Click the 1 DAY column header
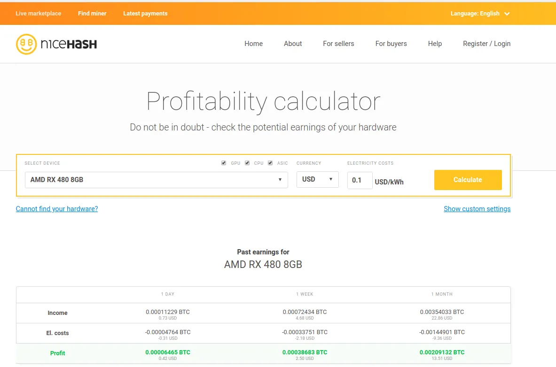 coord(168,294)
